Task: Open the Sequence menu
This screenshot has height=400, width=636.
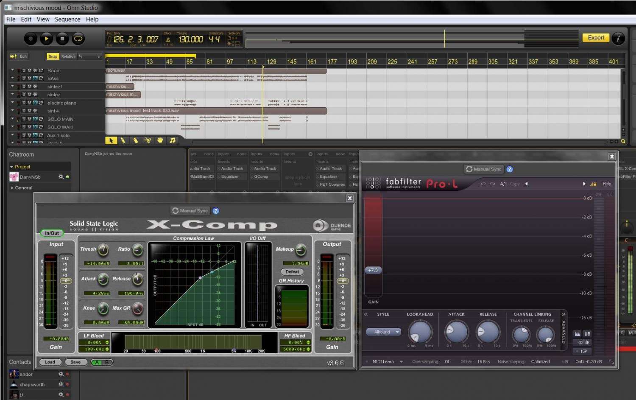Action: tap(67, 20)
